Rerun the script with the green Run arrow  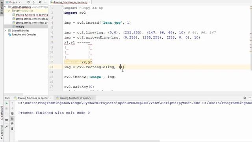tap(7, 103)
